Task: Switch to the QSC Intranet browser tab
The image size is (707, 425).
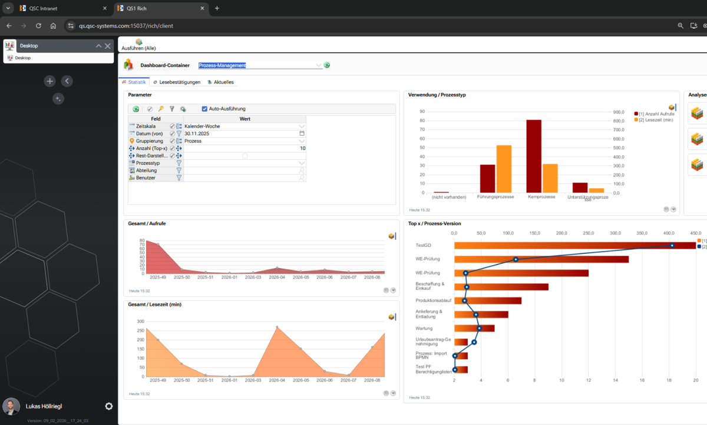Action: 62,8
